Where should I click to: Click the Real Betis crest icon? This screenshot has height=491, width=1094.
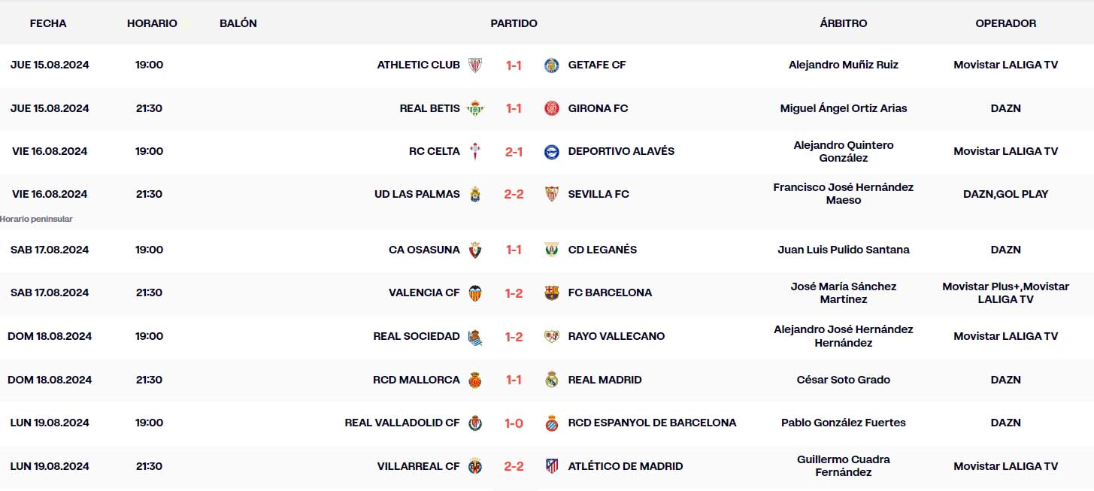coord(475,108)
